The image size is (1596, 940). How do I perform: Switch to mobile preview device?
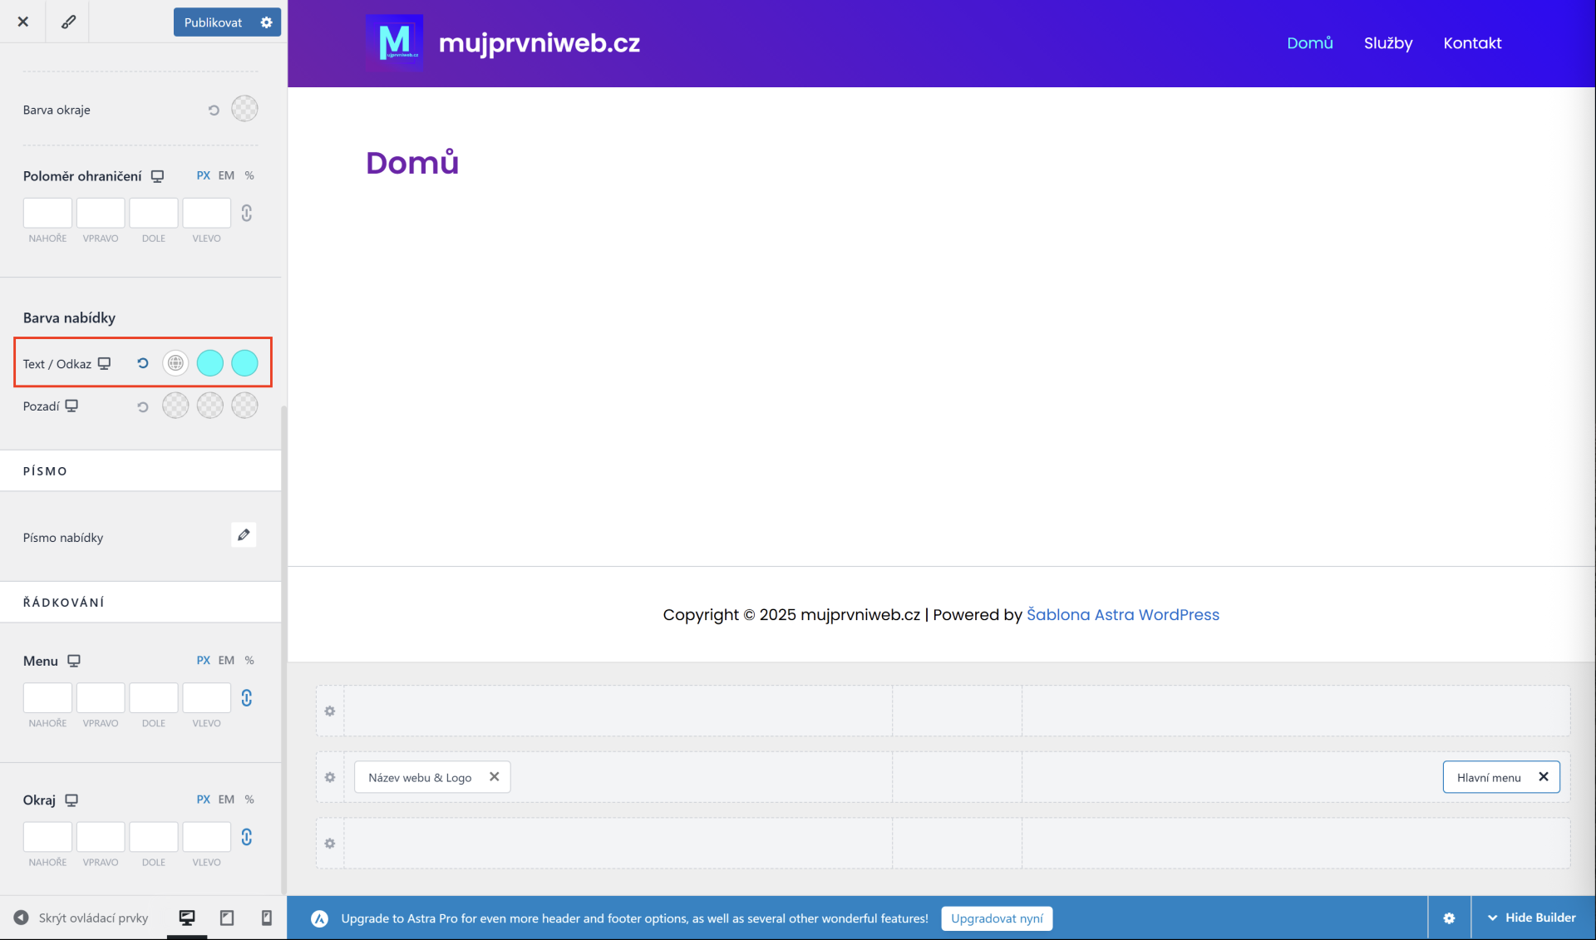(266, 918)
